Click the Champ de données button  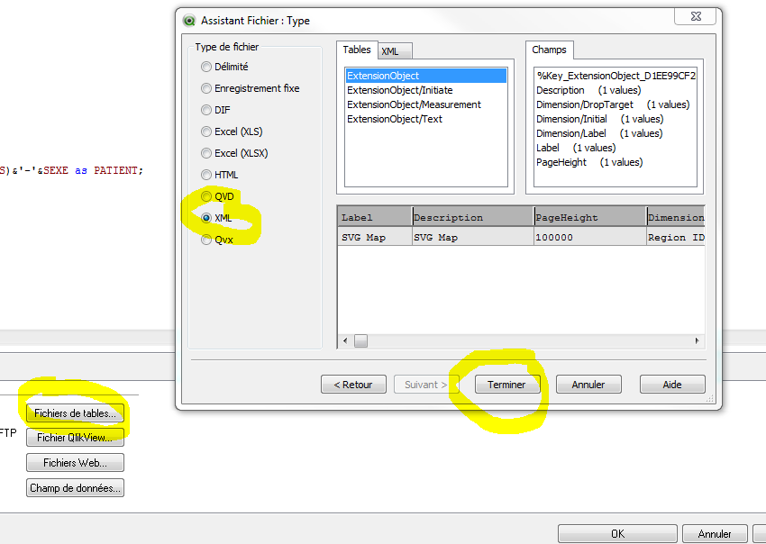(x=75, y=486)
